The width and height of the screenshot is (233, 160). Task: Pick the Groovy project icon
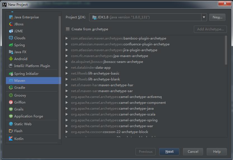click(11, 95)
